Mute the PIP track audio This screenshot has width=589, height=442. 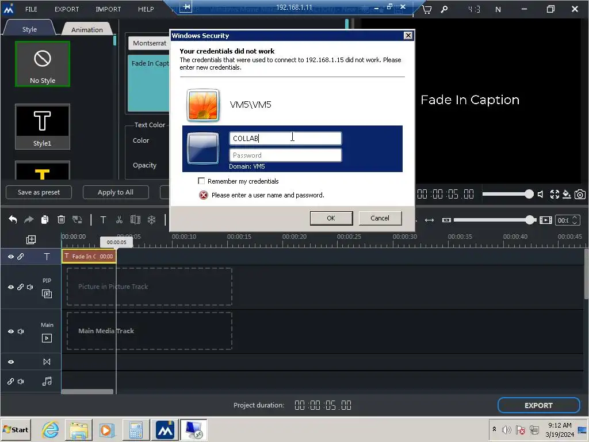30,287
